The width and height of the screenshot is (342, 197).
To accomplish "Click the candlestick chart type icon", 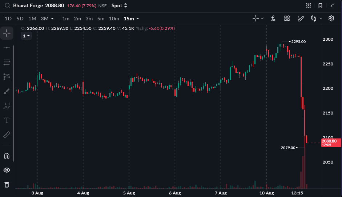I will (x=313, y=19).
